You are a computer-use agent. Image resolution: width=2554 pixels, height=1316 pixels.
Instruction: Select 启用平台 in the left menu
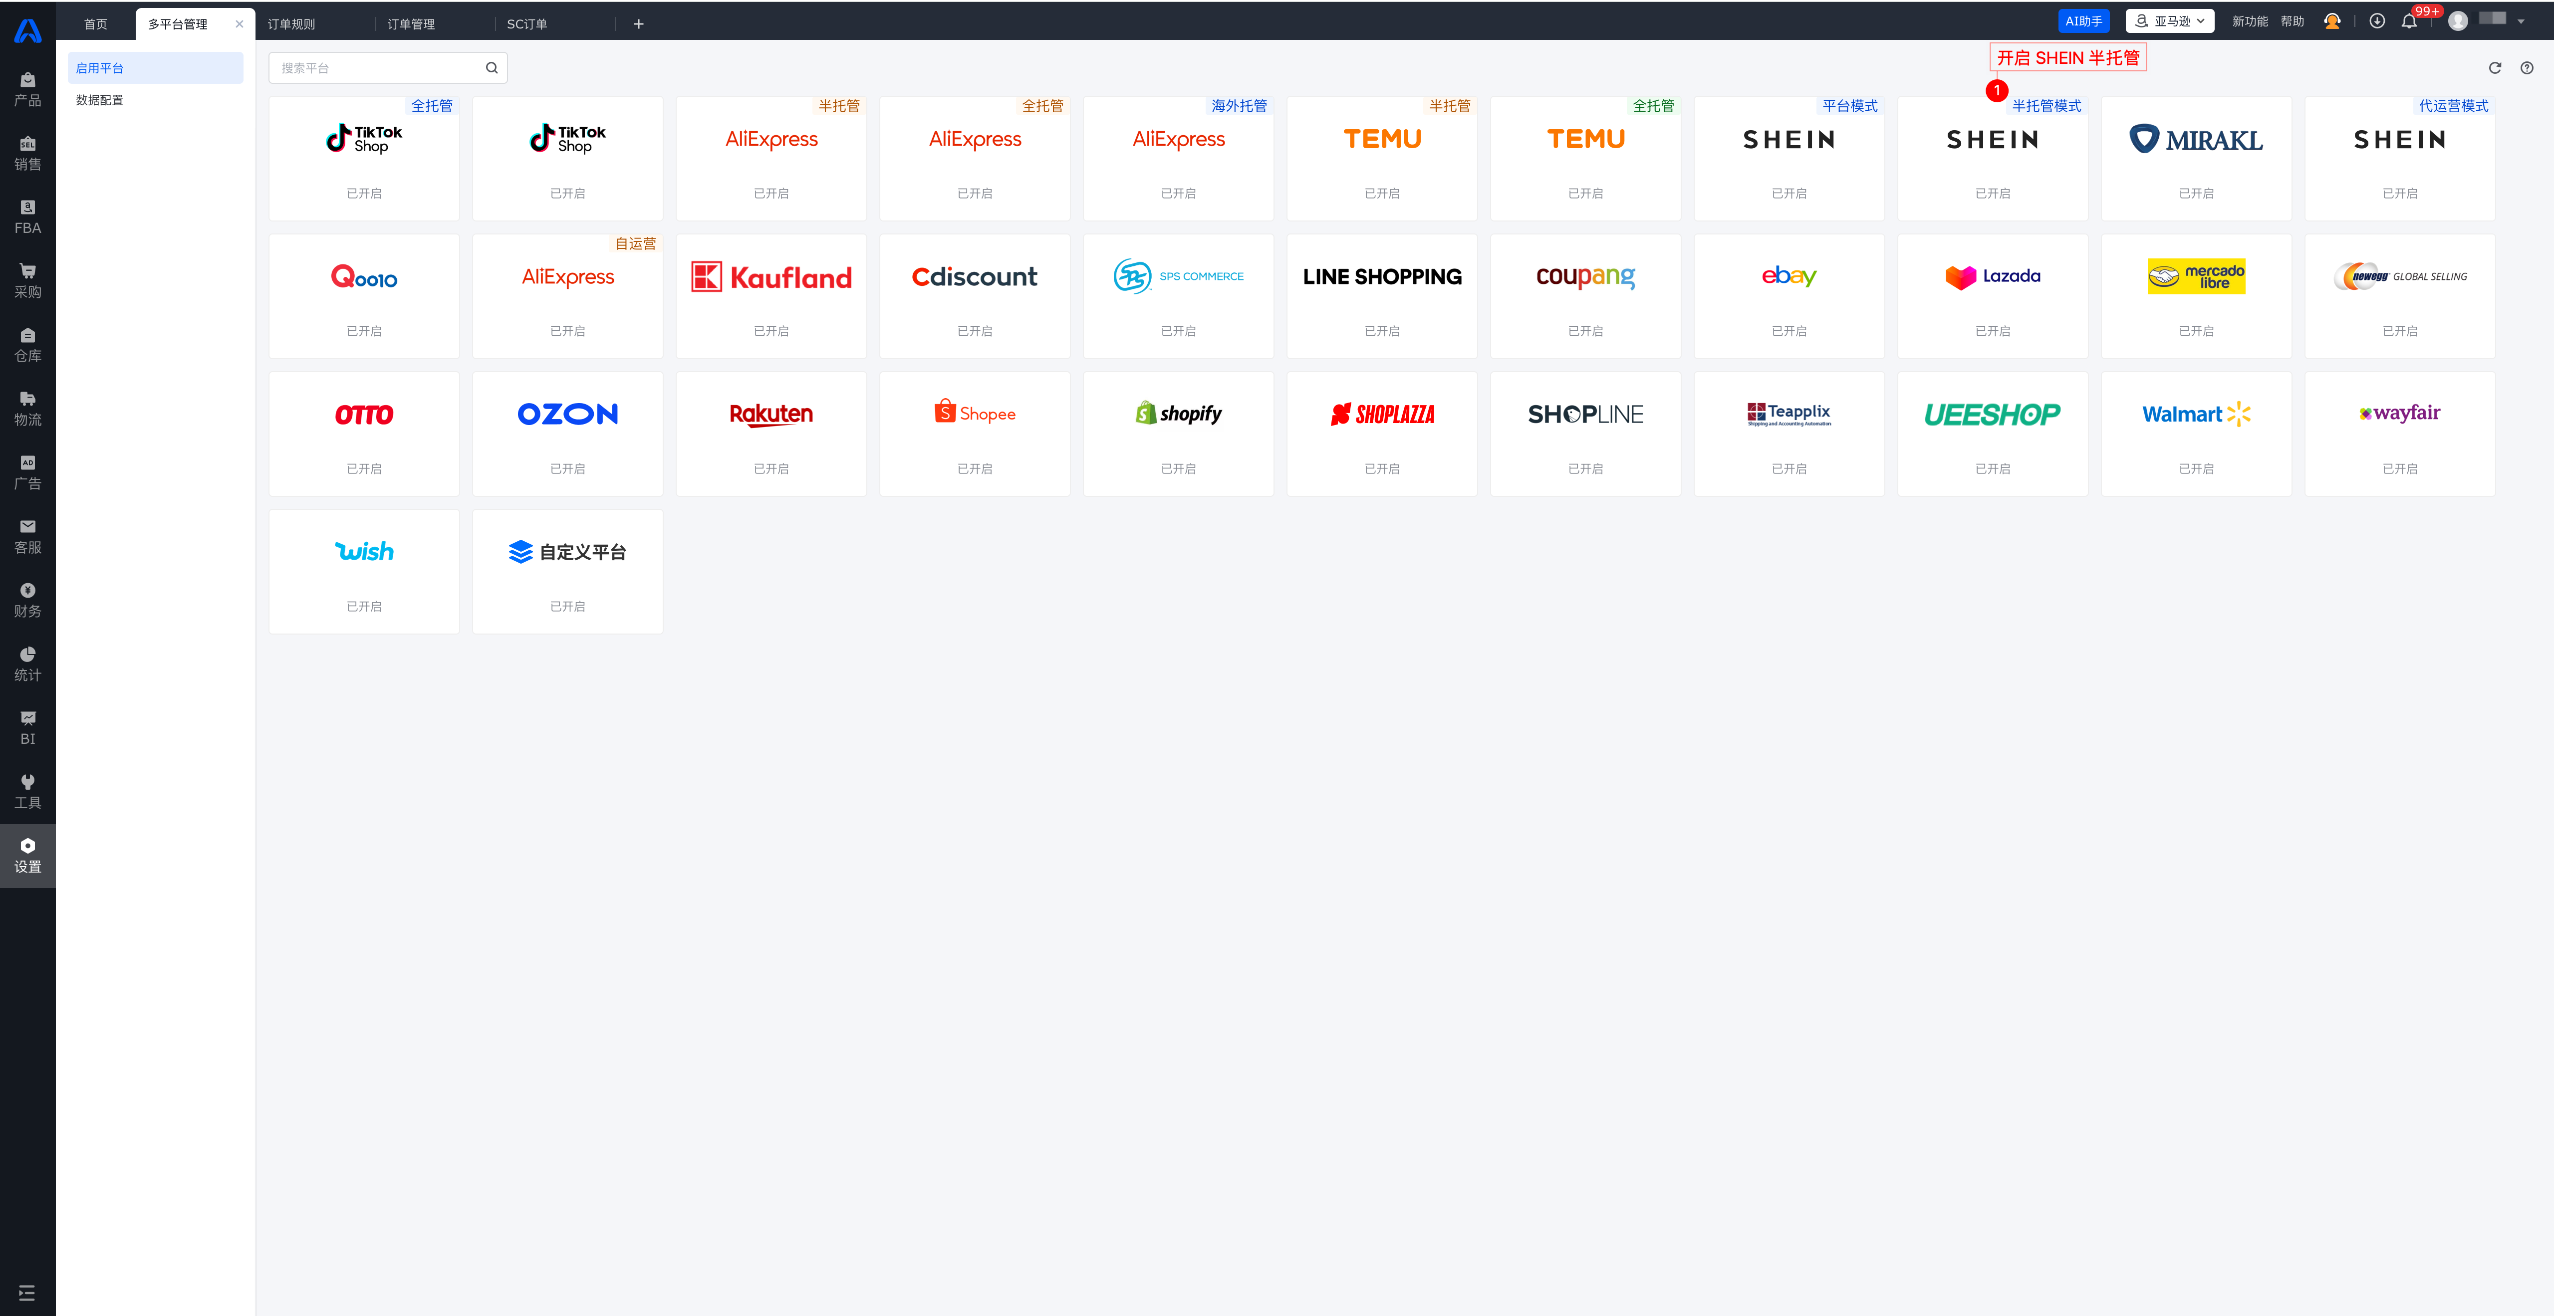pyautogui.click(x=156, y=67)
